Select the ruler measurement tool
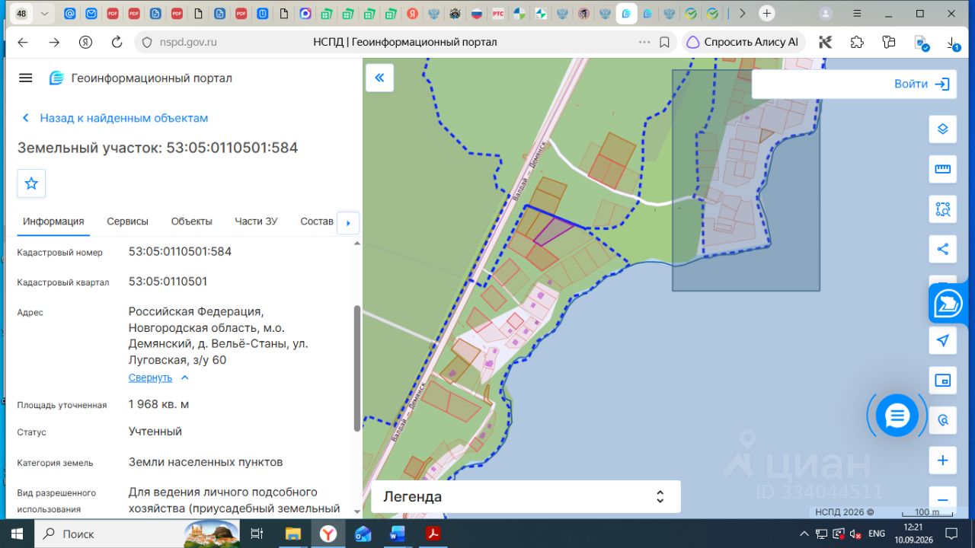975x548 pixels. tap(942, 169)
